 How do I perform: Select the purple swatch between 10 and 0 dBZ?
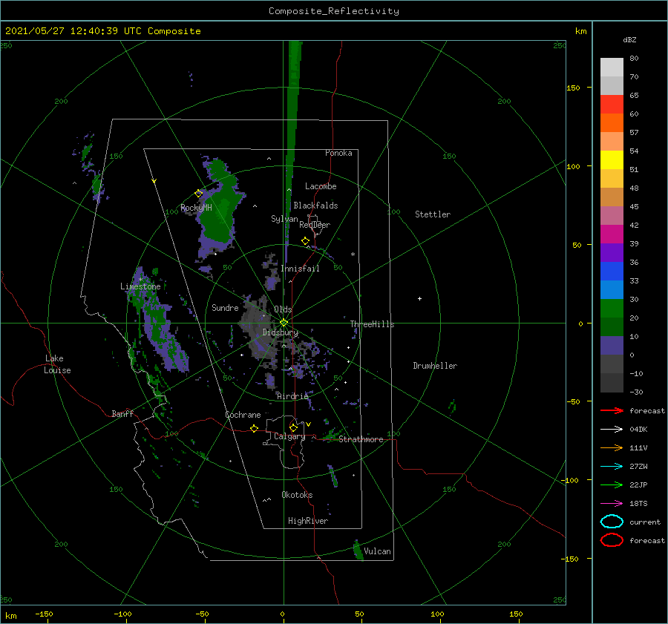pos(612,345)
